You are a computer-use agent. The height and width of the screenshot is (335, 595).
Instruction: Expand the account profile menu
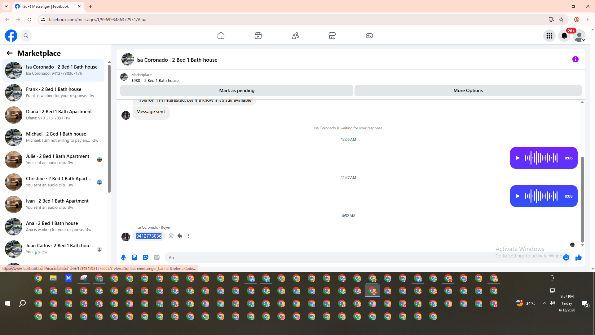[x=579, y=36]
